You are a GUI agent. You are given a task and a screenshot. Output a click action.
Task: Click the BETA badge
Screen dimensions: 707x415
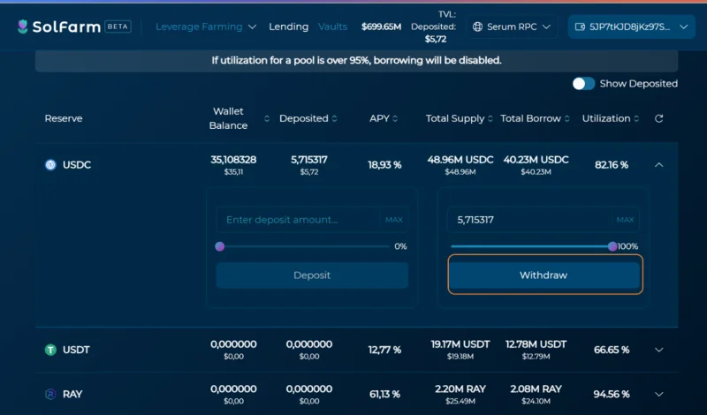118,26
